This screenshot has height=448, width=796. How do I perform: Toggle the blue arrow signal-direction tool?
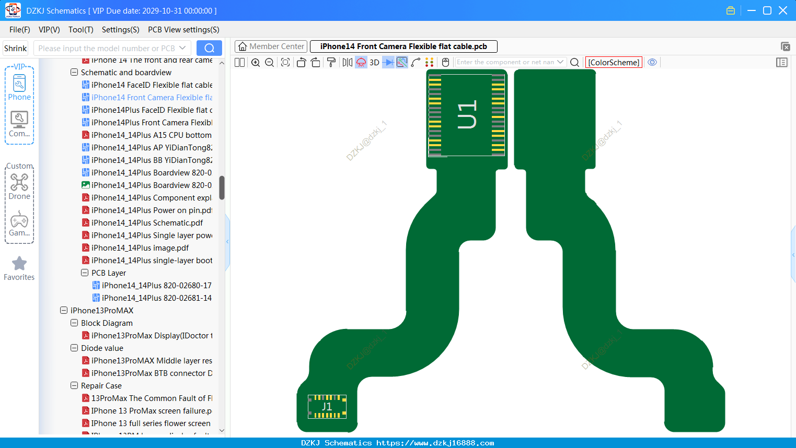click(388, 62)
